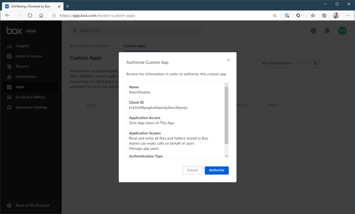This screenshot has height=214, width=355.
Task: Click the app details scrollbar thumb
Action: (x=226, y=115)
